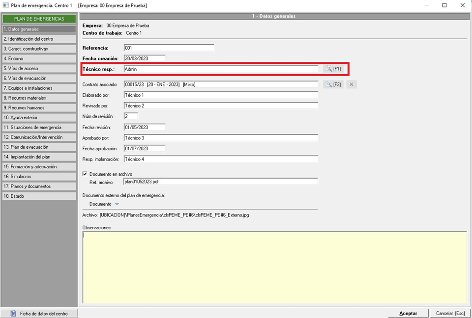Select 11. Situaciones de emergencia section
Screen dimensions: 472x318
tap(39, 127)
